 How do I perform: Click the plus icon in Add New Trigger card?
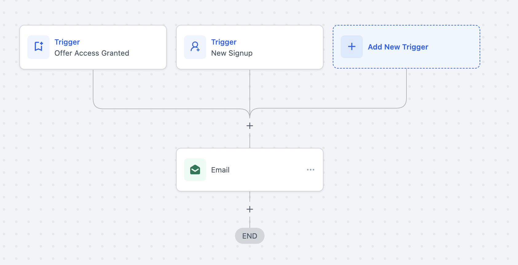352,47
